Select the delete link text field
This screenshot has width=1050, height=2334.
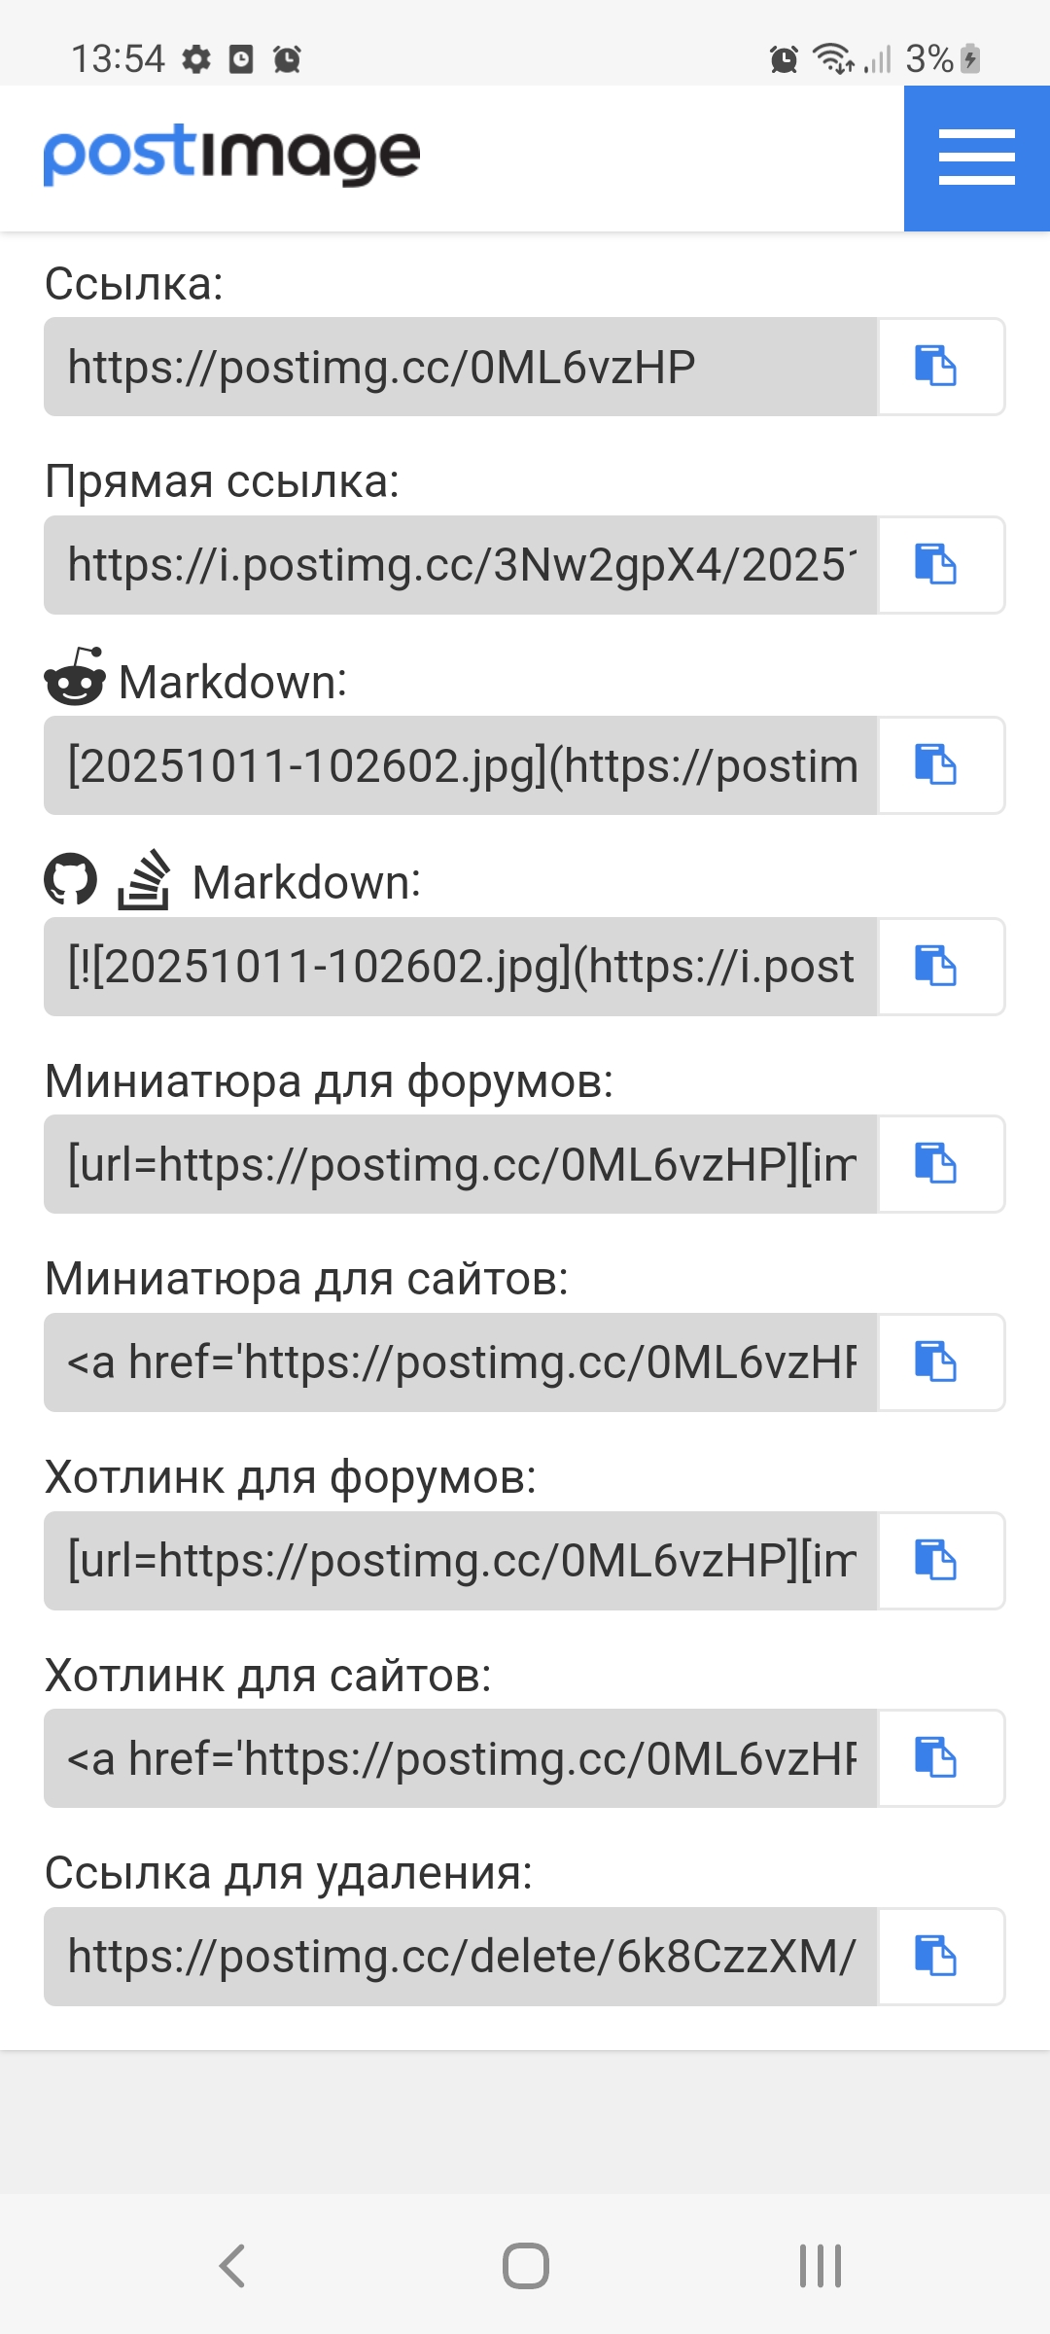coord(461,1957)
